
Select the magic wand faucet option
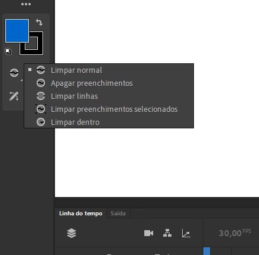click(x=14, y=96)
